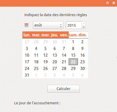Calculate the due date with Calculer
117x112 pixels.
tap(64, 89)
